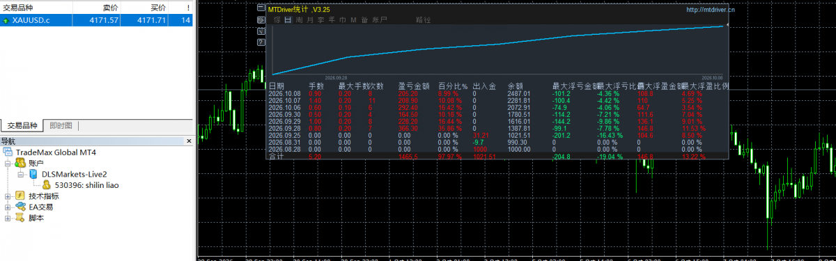Select DLSMarkets-Live2 label in Navigator
836x261 pixels.
pyautogui.click(x=74, y=174)
